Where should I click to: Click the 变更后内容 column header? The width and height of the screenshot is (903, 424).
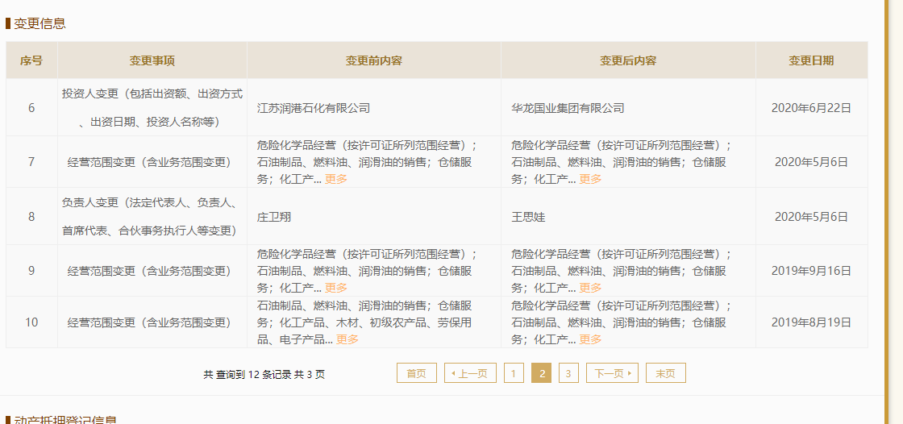coord(628,60)
